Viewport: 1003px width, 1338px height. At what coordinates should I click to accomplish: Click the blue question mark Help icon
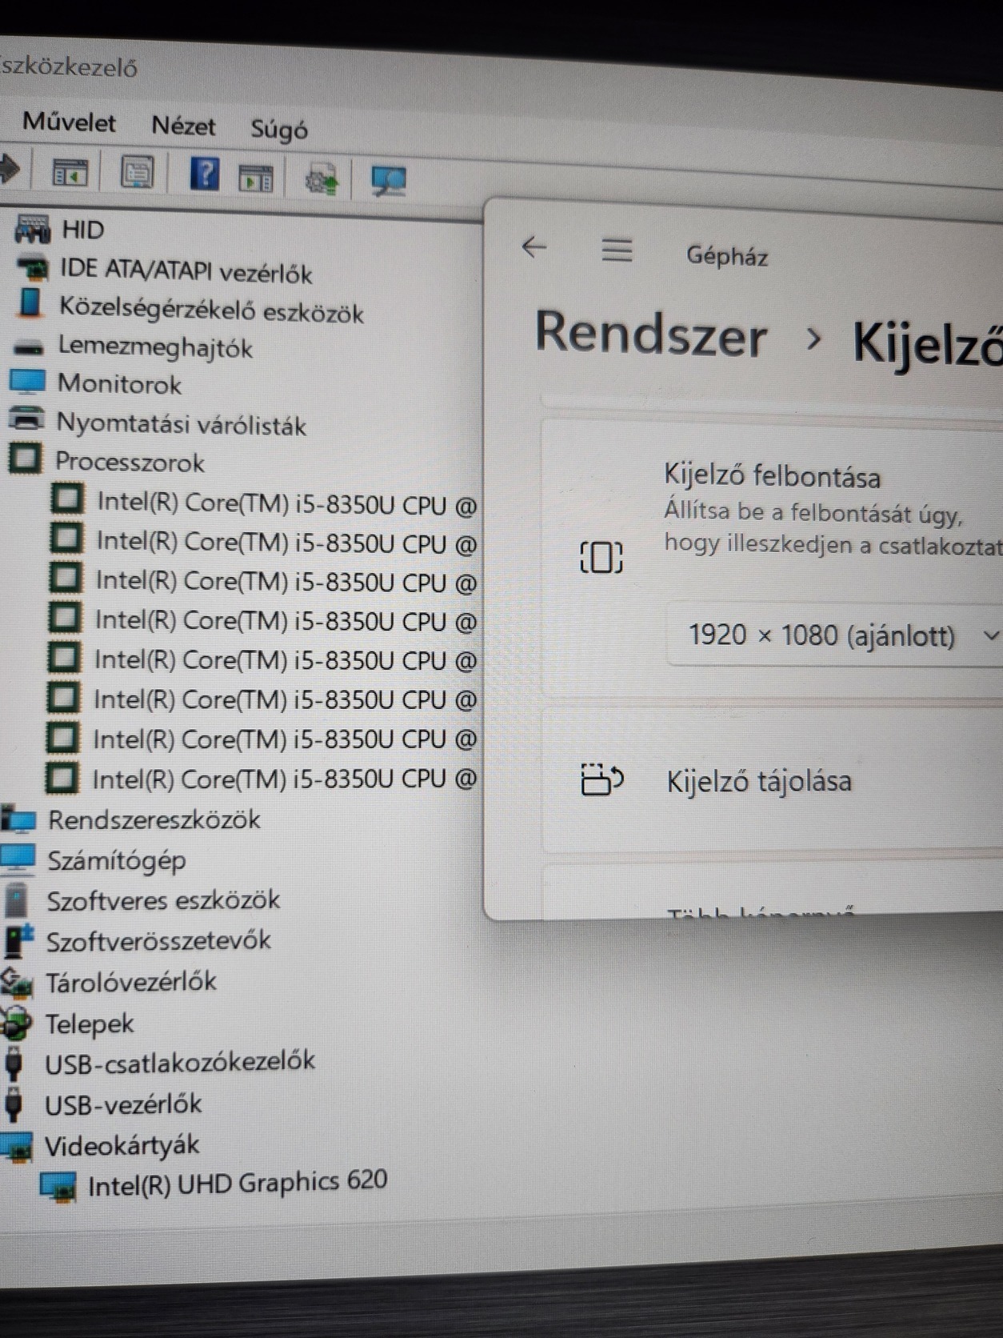205,173
